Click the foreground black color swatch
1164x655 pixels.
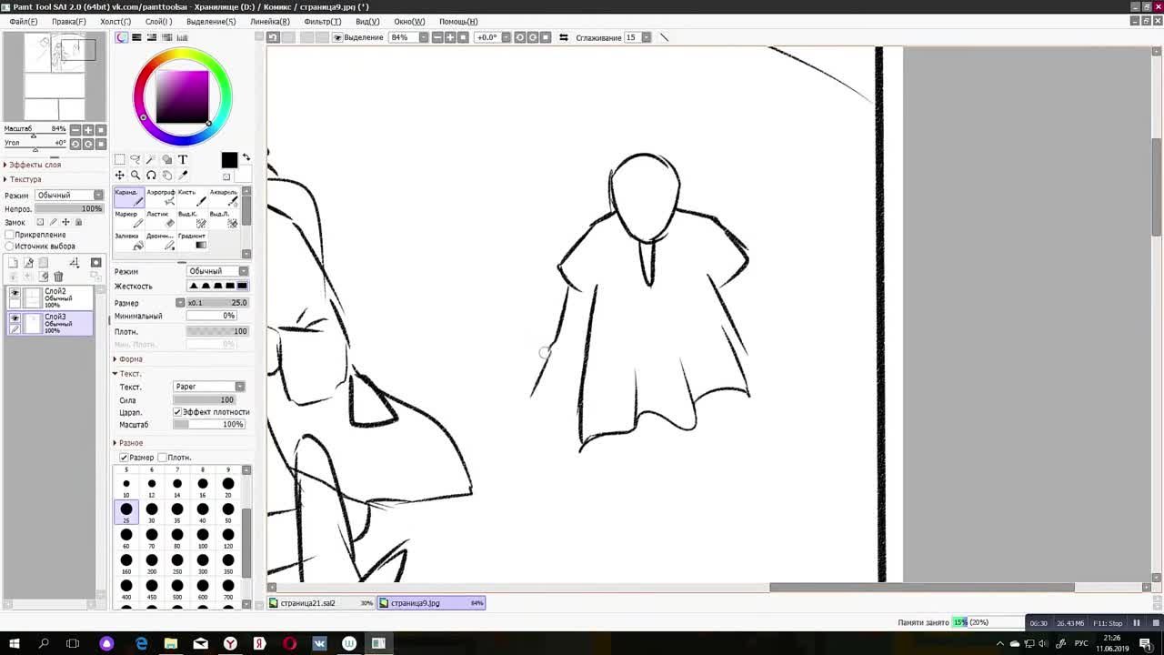229,160
